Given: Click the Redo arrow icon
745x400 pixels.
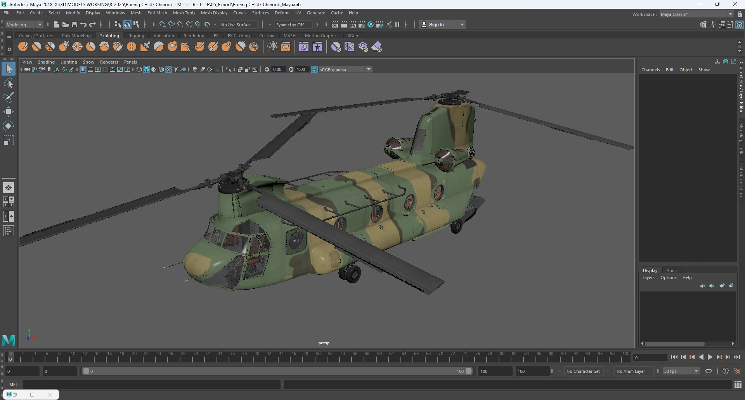Looking at the screenshot, I should (x=92, y=24).
